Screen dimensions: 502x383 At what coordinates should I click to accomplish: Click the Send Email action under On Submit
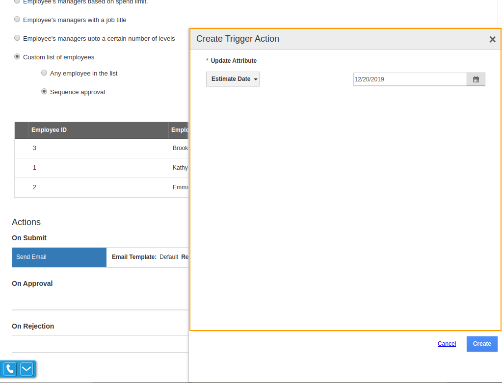click(x=59, y=257)
